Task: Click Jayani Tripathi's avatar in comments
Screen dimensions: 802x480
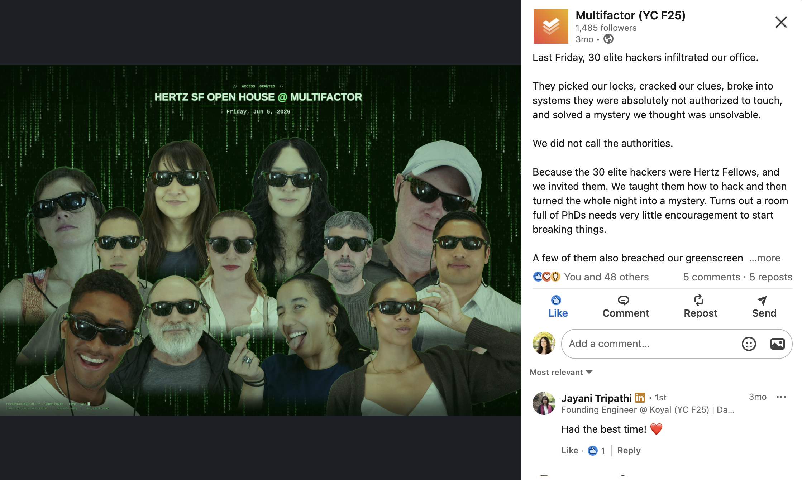Action: 544,403
